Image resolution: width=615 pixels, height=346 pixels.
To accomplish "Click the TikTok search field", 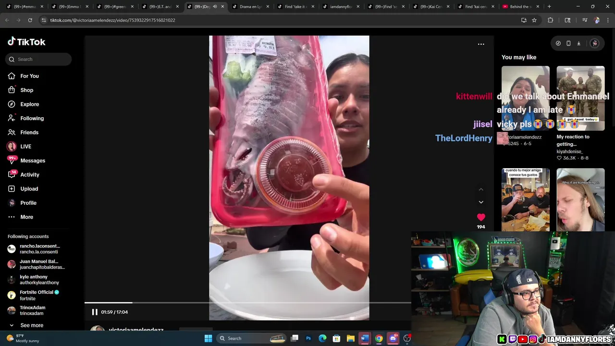I will [39, 59].
